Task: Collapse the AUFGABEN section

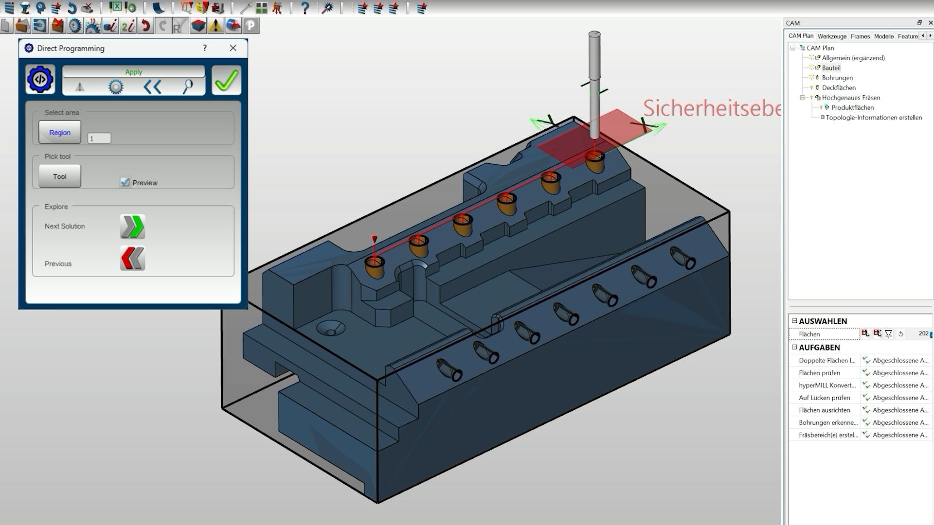Action: (x=794, y=347)
